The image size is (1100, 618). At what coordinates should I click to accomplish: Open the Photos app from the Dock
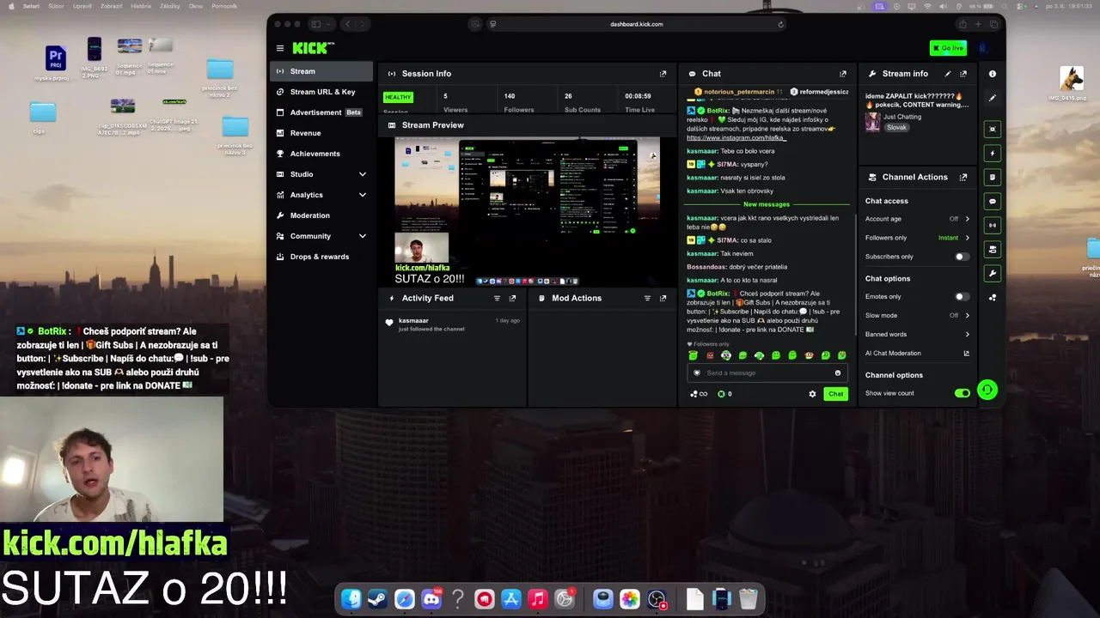(630, 599)
